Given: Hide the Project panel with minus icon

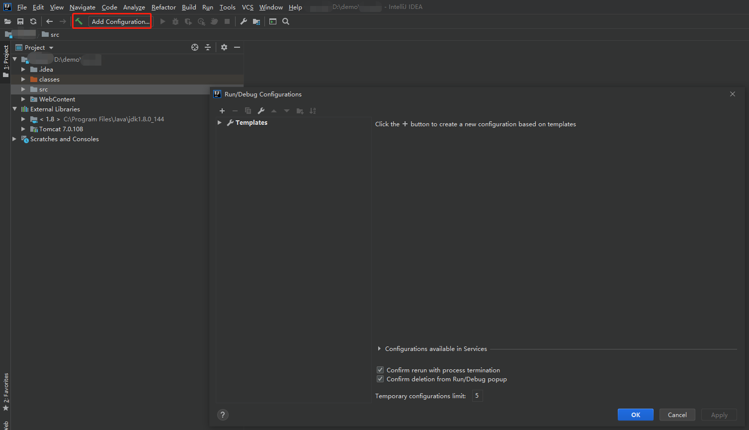Looking at the screenshot, I should pos(237,47).
